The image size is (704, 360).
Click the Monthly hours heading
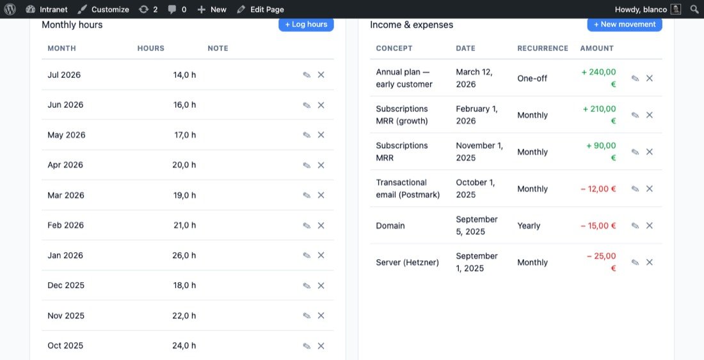pyautogui.click(x=72, y=25)
